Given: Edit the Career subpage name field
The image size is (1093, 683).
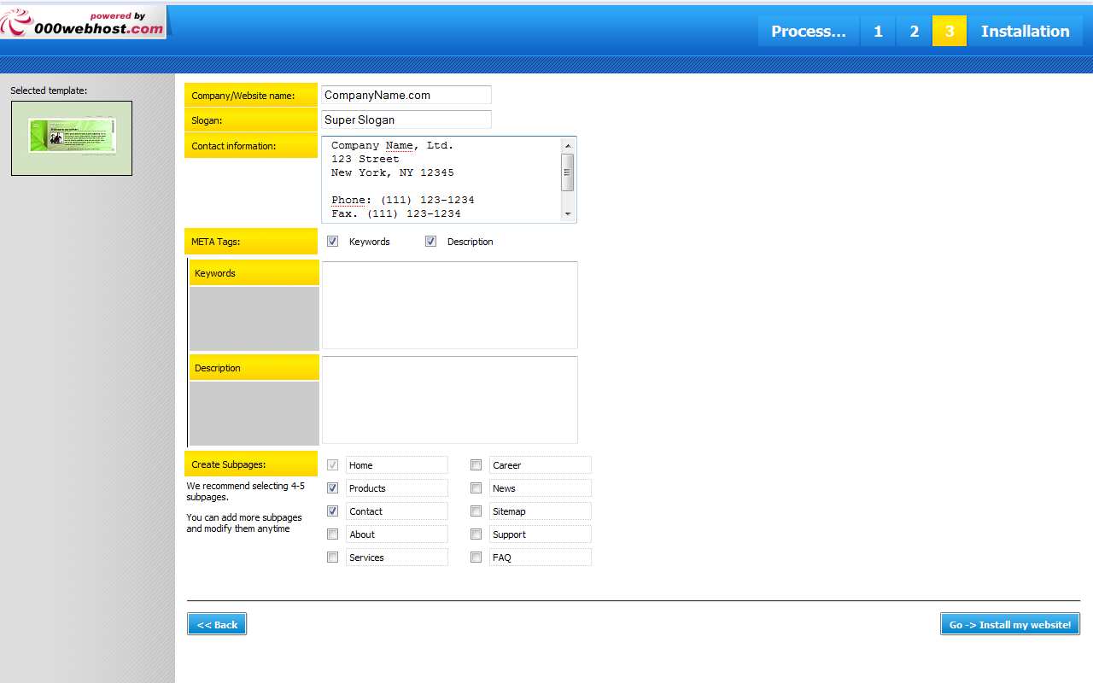Looking at the screenshot, I should [541, 465].
